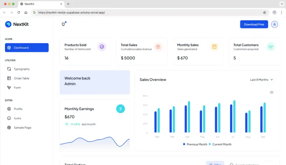The height and width of the screenshot is (165, 286).
Task: Open the admin avatar menu
Action: tap(274, 24)
